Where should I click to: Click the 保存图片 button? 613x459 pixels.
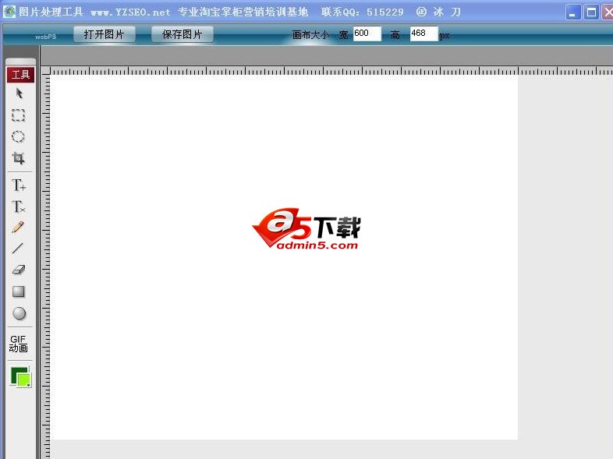pos(182,34)
